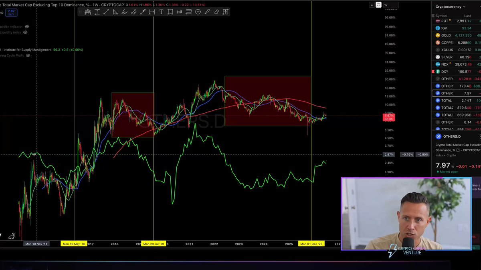Screen dimensions: 481x270
Task: Select the Text tool
Action: click(x=161, y=12)
